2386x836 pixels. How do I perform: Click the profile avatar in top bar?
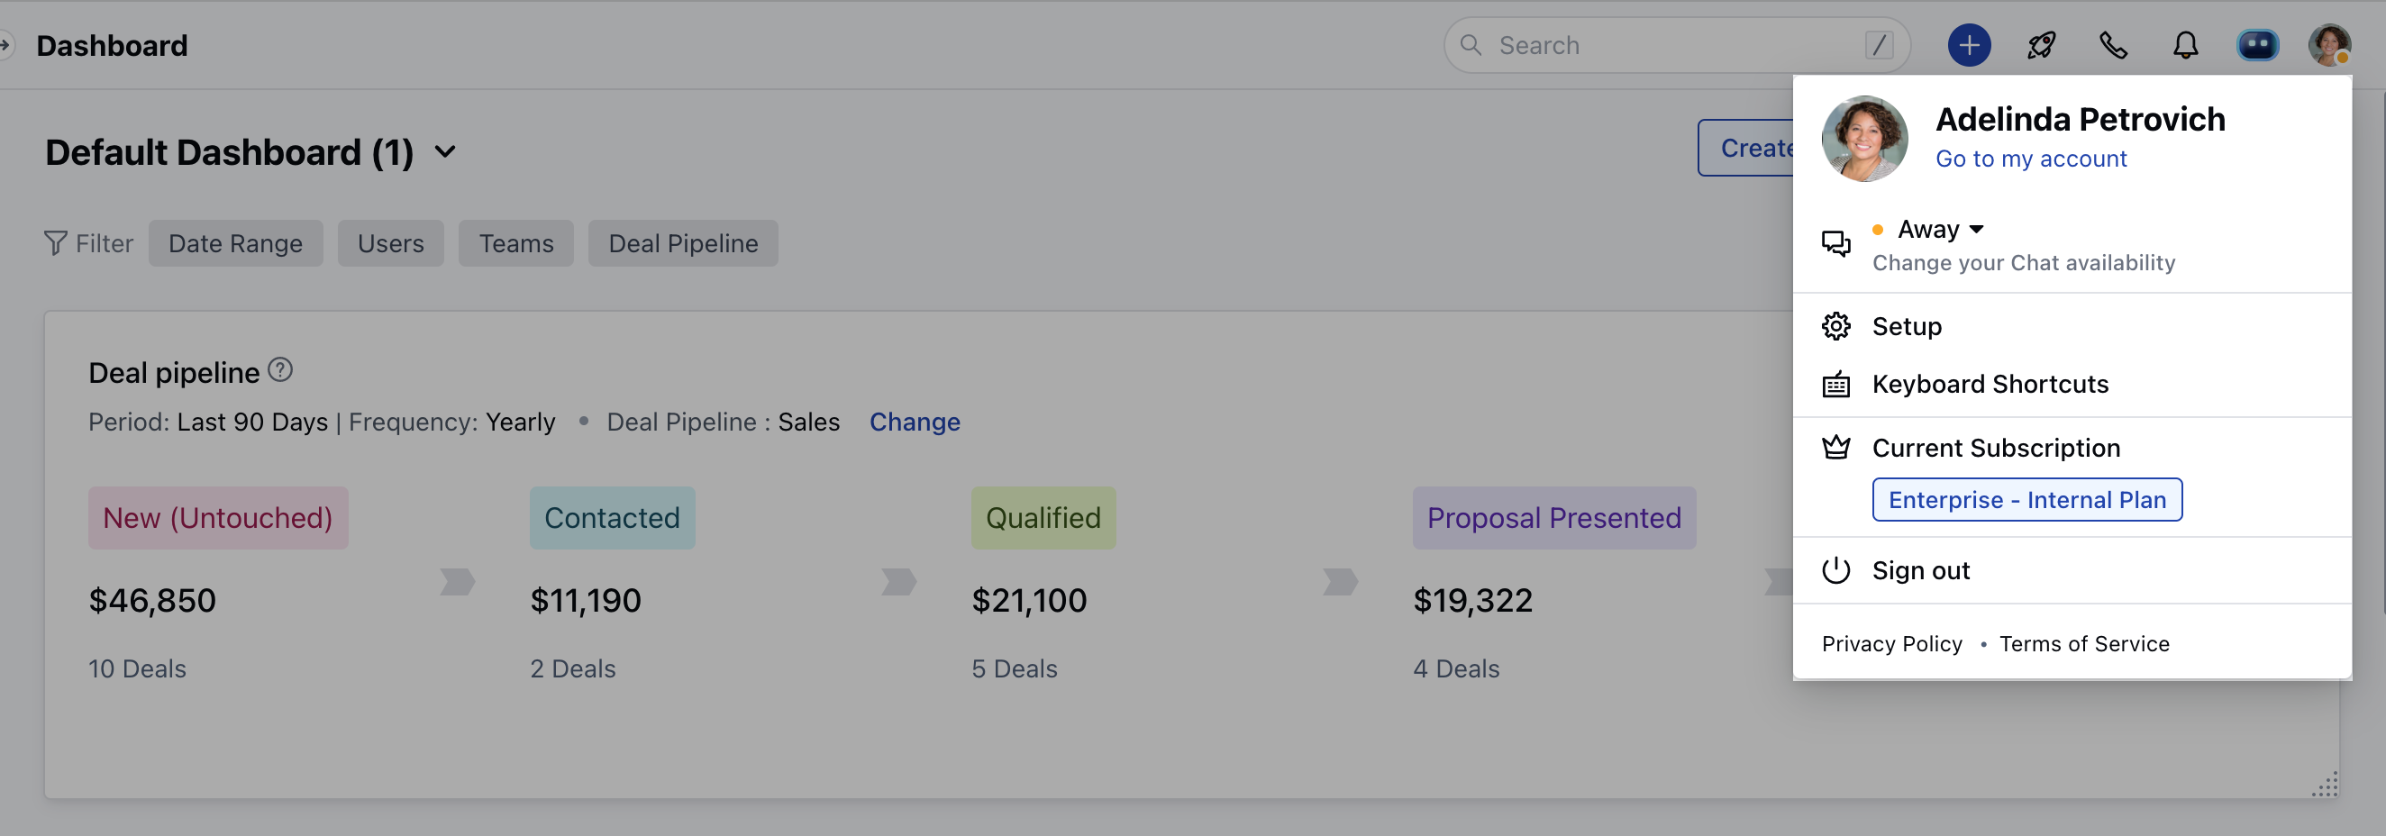click(2328, 45)
